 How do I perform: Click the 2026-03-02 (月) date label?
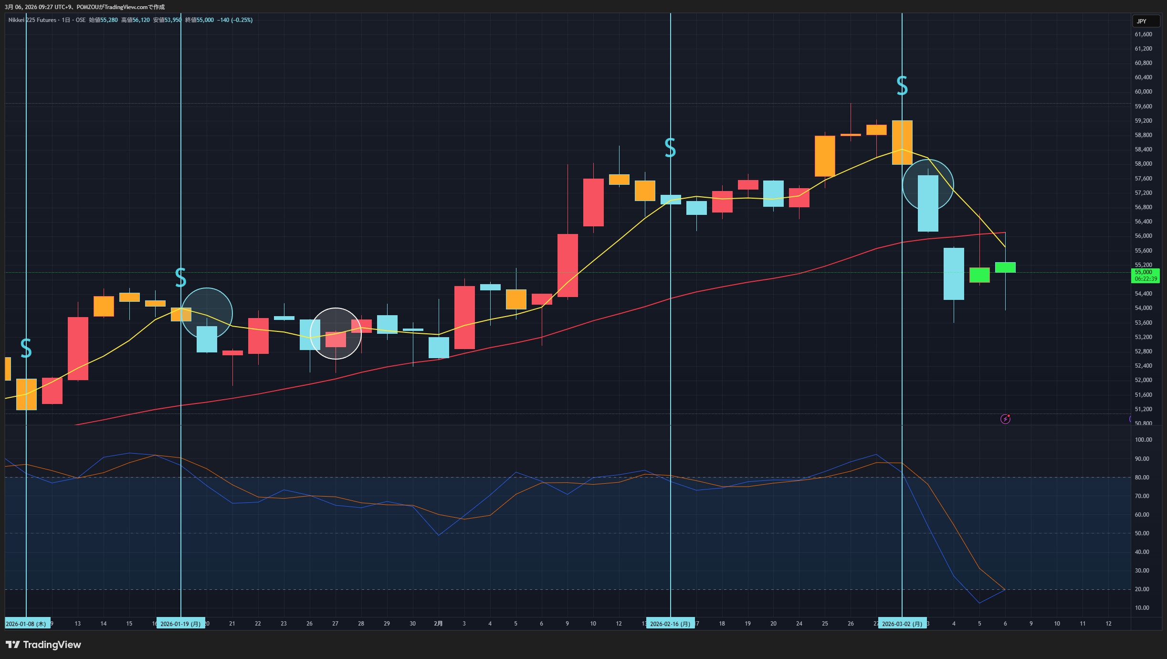(x=902, y=624)
